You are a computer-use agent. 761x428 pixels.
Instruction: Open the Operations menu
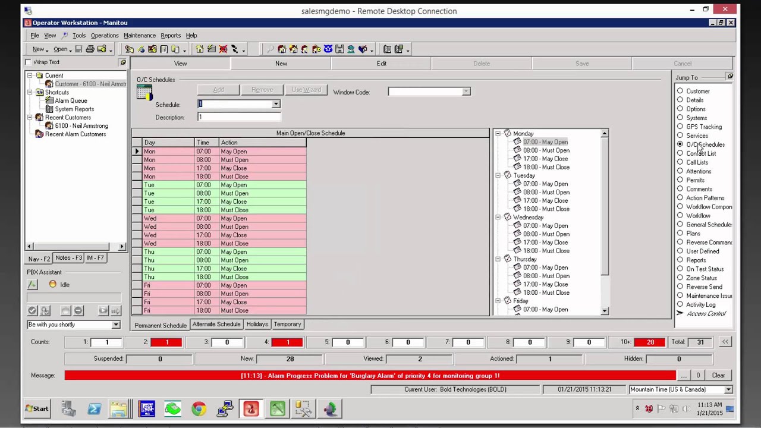pos(105,36)
